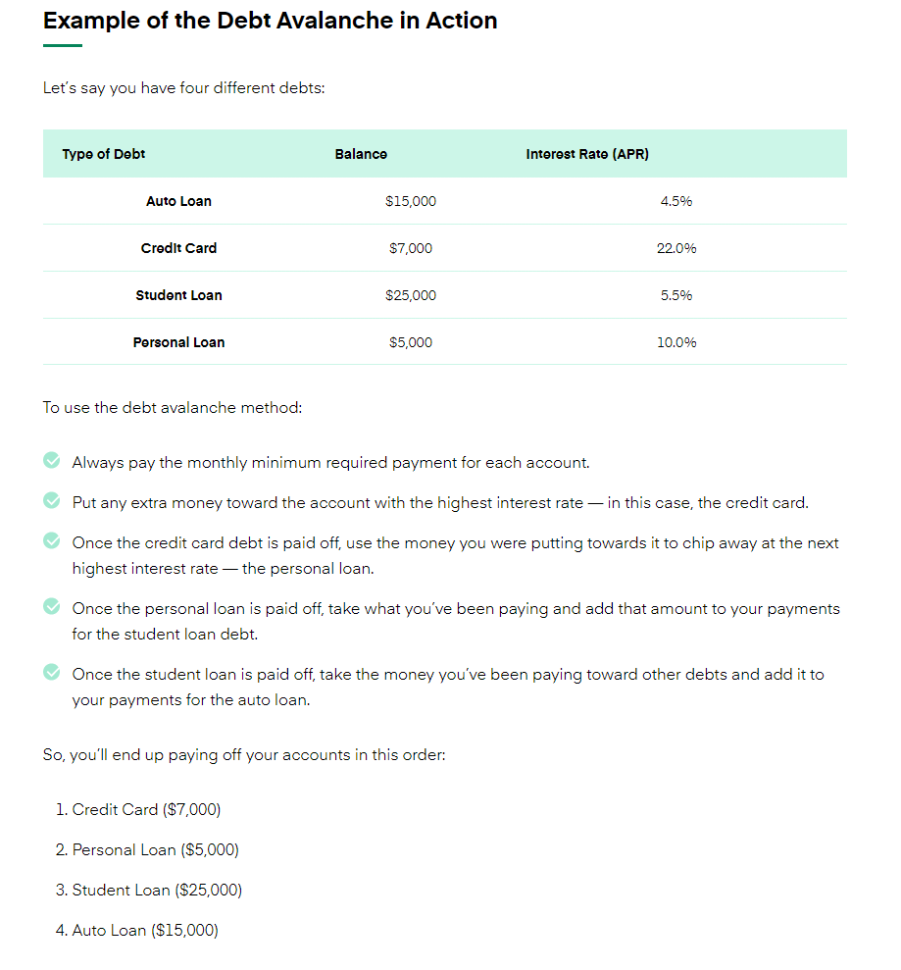Select the Credit Card row label in table

click(178, 248)
